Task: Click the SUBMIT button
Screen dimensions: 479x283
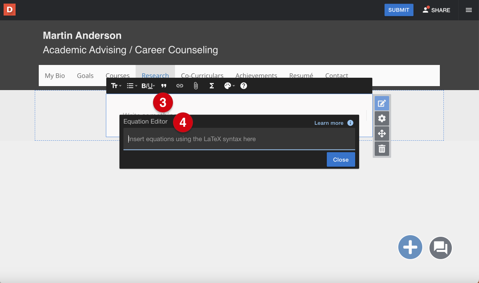Action: 398,10
